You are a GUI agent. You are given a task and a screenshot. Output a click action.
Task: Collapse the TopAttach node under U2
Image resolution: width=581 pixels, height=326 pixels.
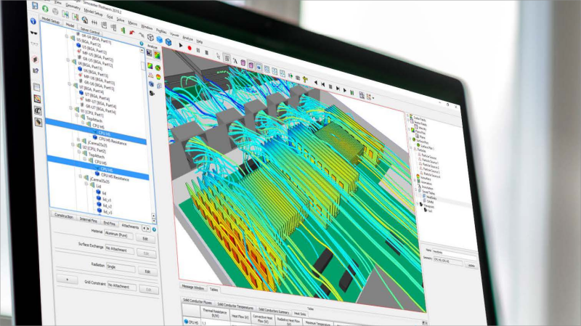[x=79, y=152]
